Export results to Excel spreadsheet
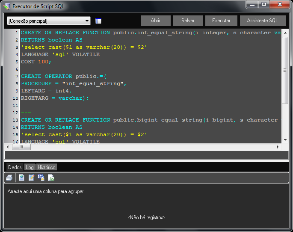The height and width of the screenshot is (232, 293). 51,178
